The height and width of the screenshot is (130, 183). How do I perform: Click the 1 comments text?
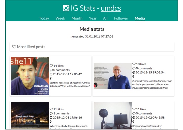pos(61,113)
